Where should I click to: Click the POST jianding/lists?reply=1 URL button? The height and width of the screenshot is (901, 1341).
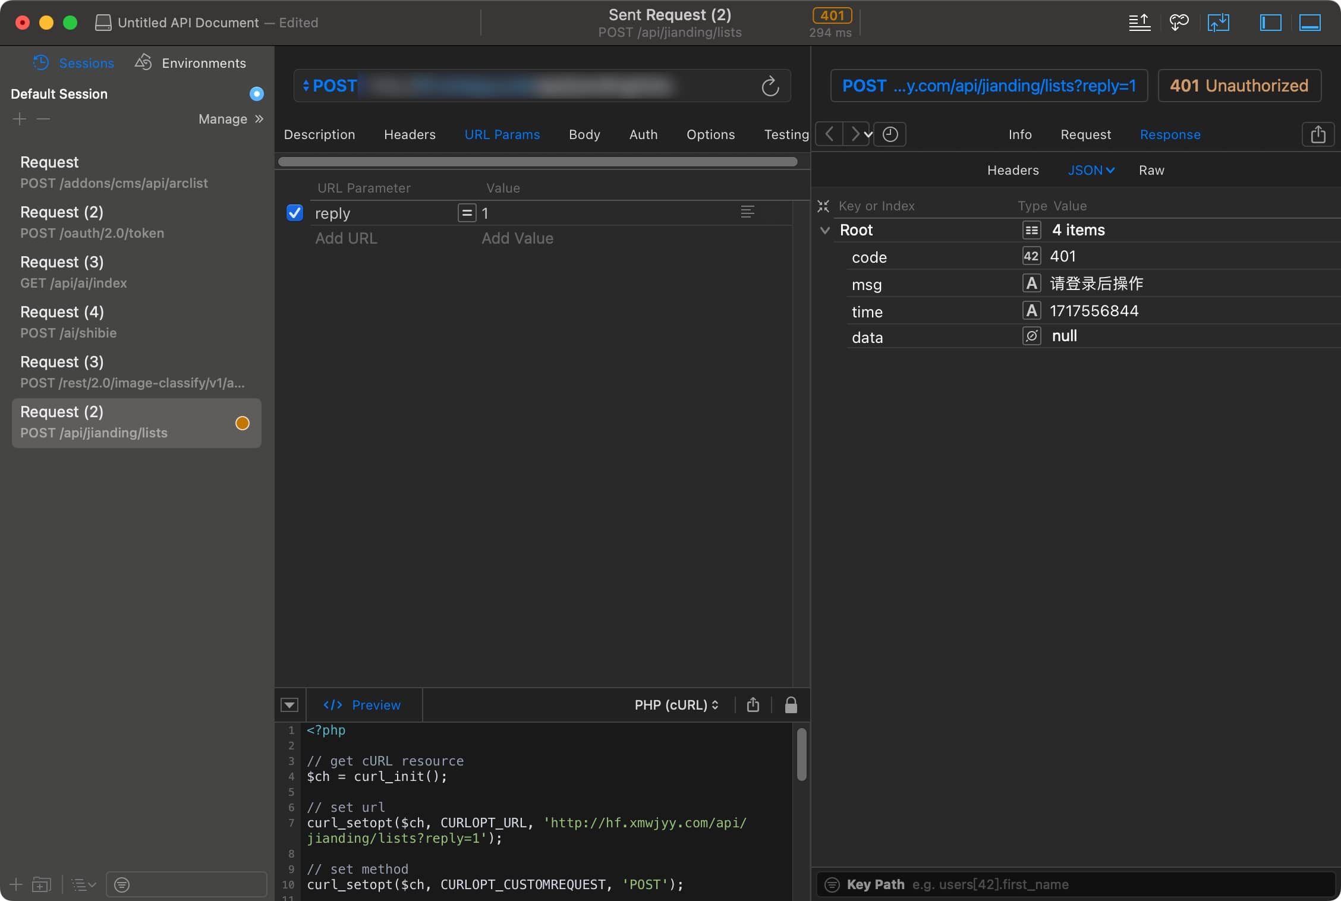(989, 86)
